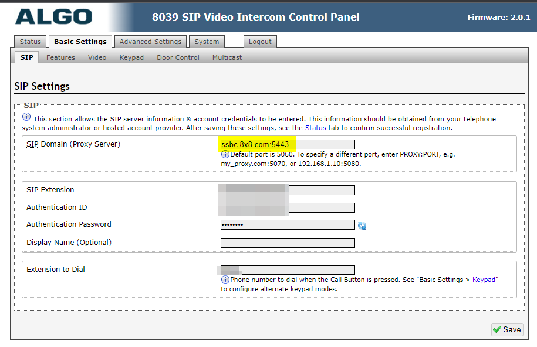Click the SIP Extension label

[x=50, y=190]
